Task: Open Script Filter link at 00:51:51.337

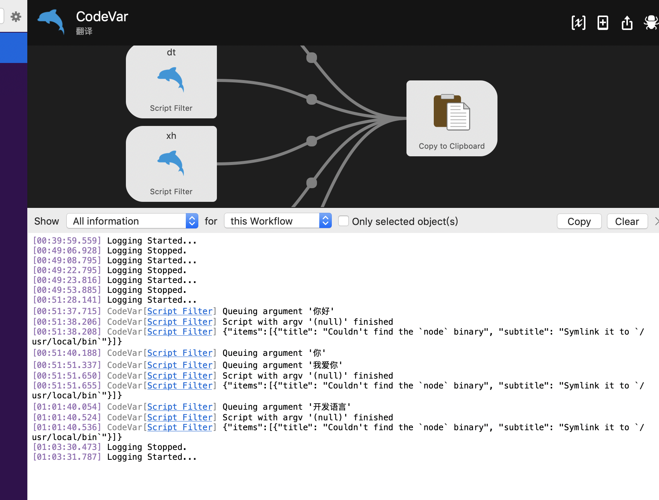Action: 180,365
